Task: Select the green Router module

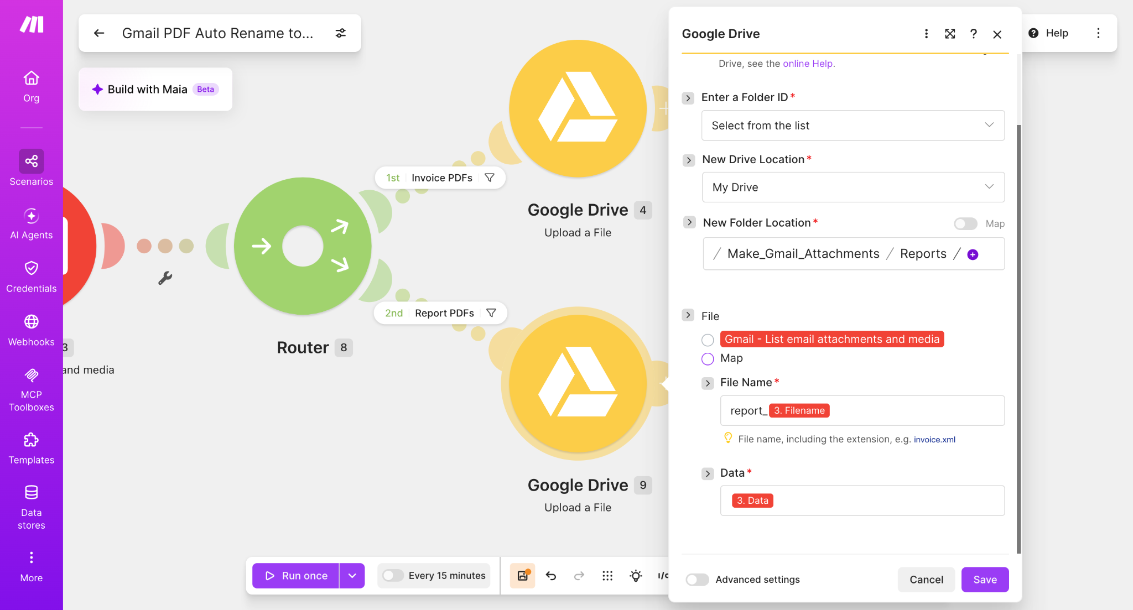Action: click(303, 246)
